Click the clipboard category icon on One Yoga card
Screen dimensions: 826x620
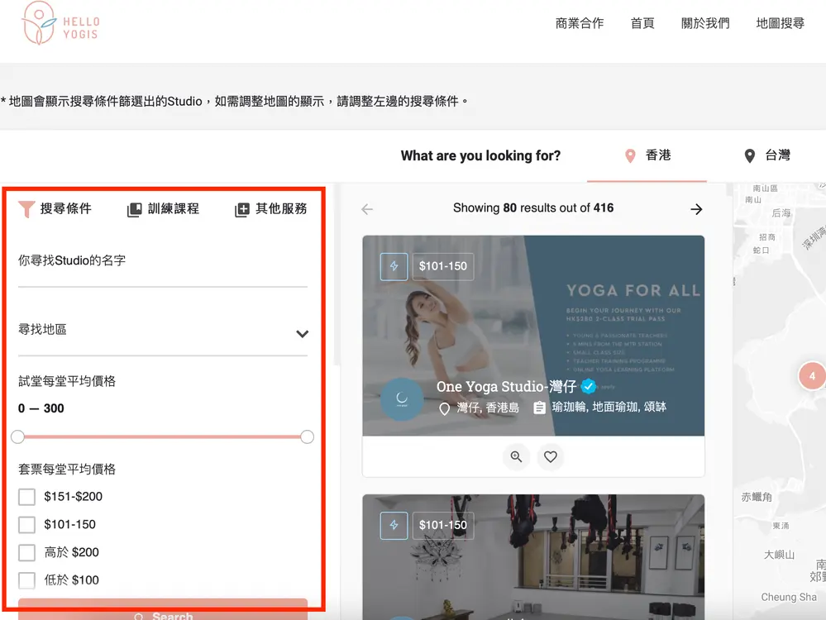point(539,408)
